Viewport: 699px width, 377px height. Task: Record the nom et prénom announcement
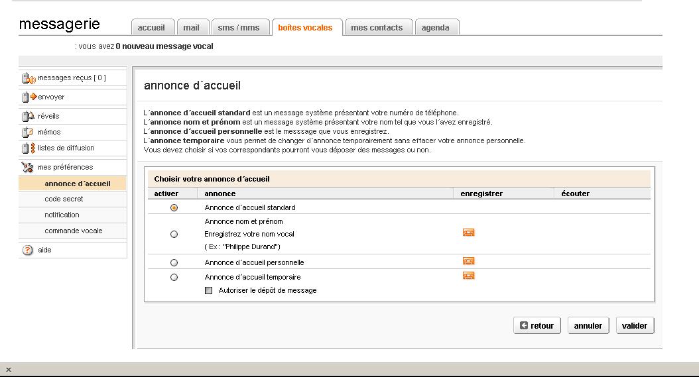click(x=468, y=233)
